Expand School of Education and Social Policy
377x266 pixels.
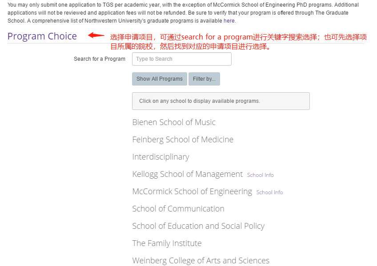coord(198,226)
